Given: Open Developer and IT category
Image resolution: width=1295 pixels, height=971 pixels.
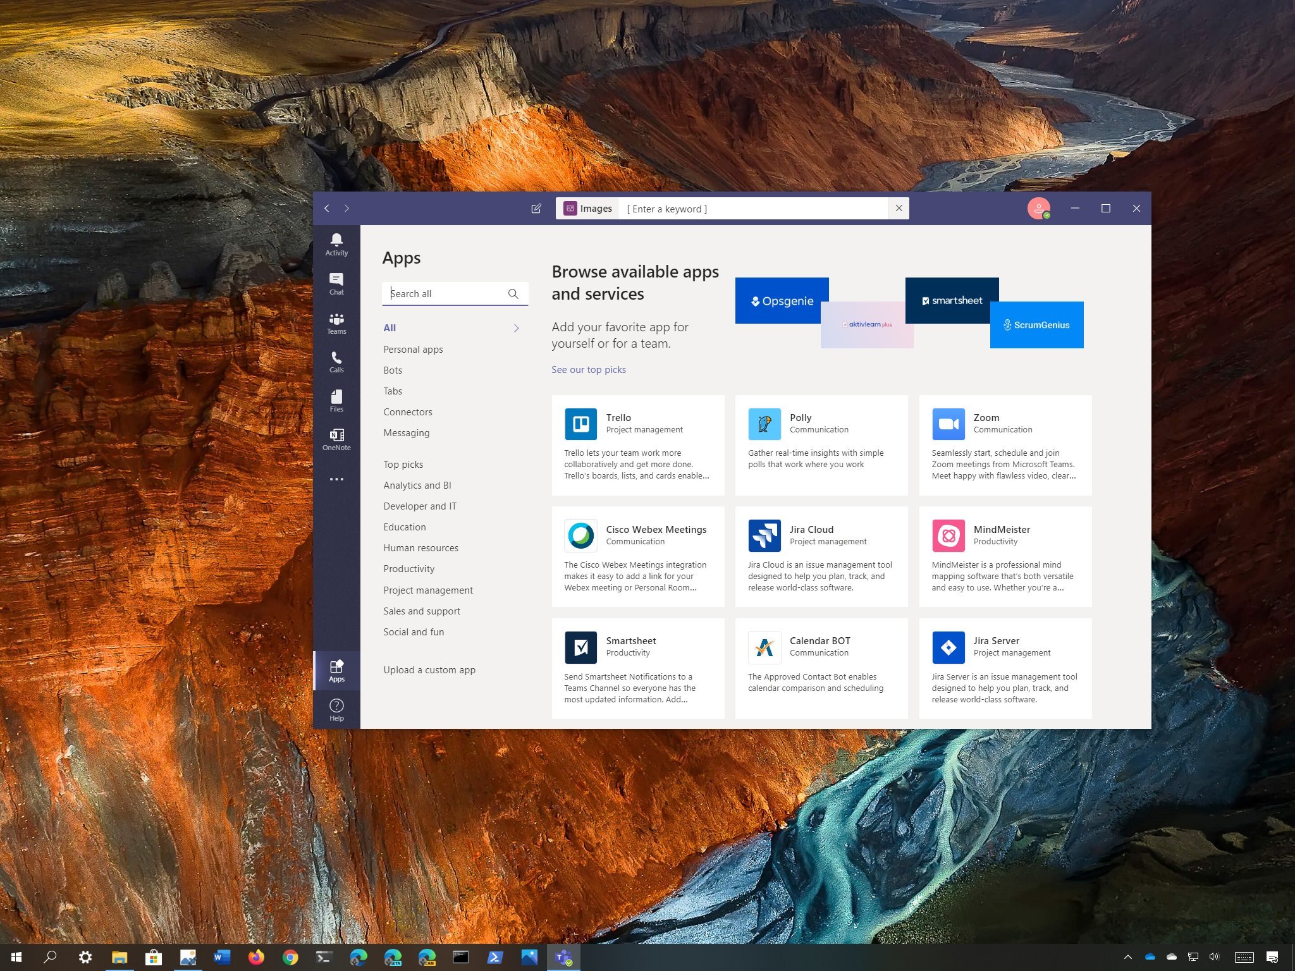Looking at the screenshot, I should [420, 506].
